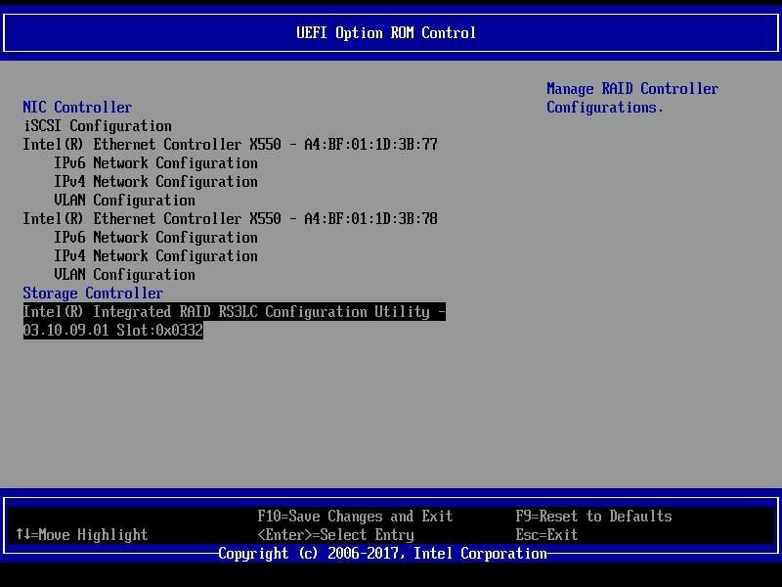782x587 pixels.
Task: Open IPv4 Network Configuration under controller 3B:78
Action: point(155,256)
